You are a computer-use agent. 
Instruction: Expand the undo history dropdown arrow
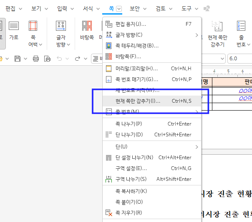tap(67, 59)
